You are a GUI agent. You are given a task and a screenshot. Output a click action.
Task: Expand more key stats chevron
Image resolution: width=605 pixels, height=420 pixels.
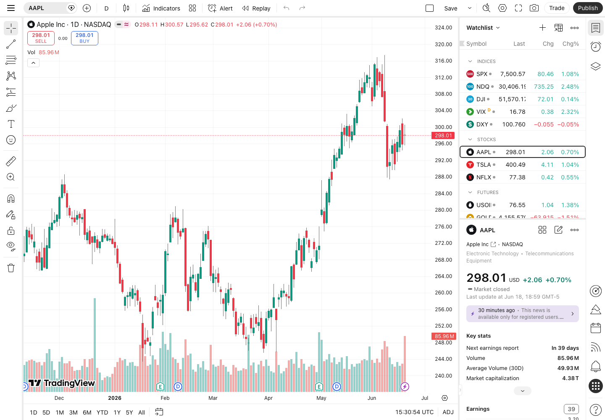click(522, 391)
